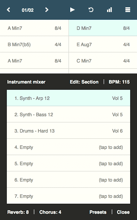
Task: Toggle Edit: Section mode
Action: [84, 82]
